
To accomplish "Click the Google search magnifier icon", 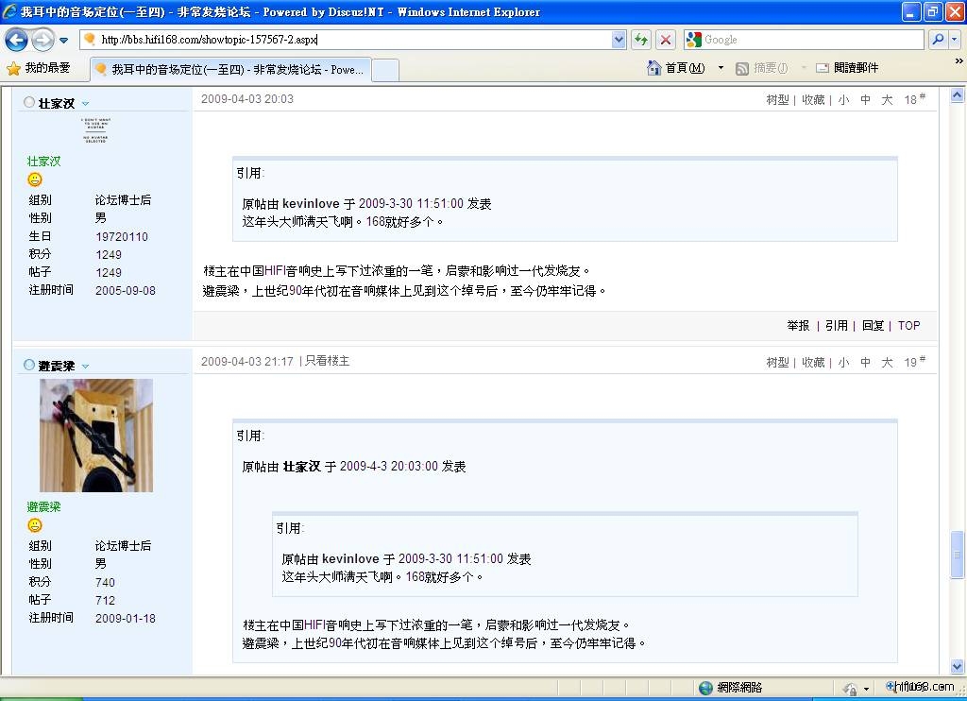I will (x=937, y=40).
